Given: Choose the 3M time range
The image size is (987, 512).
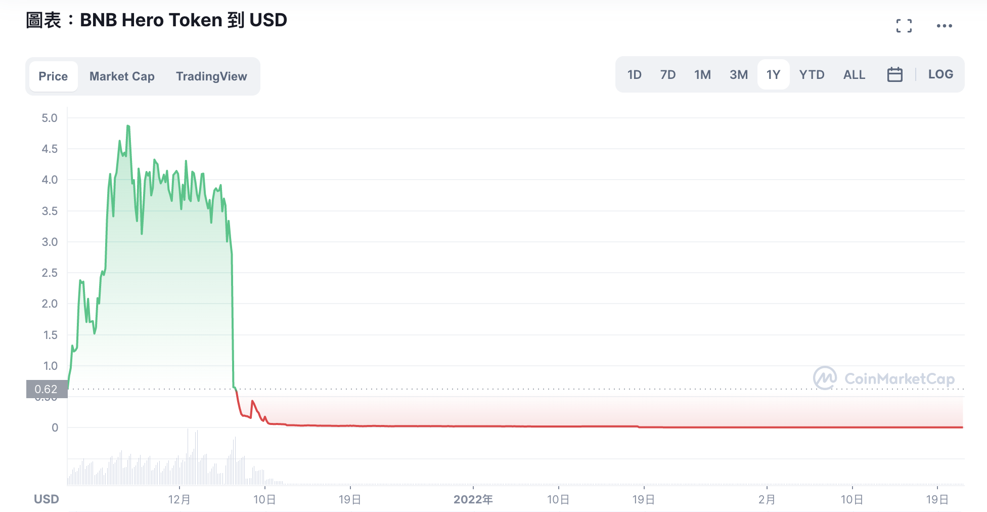Looking at the screenshot, I should (738, 75).
